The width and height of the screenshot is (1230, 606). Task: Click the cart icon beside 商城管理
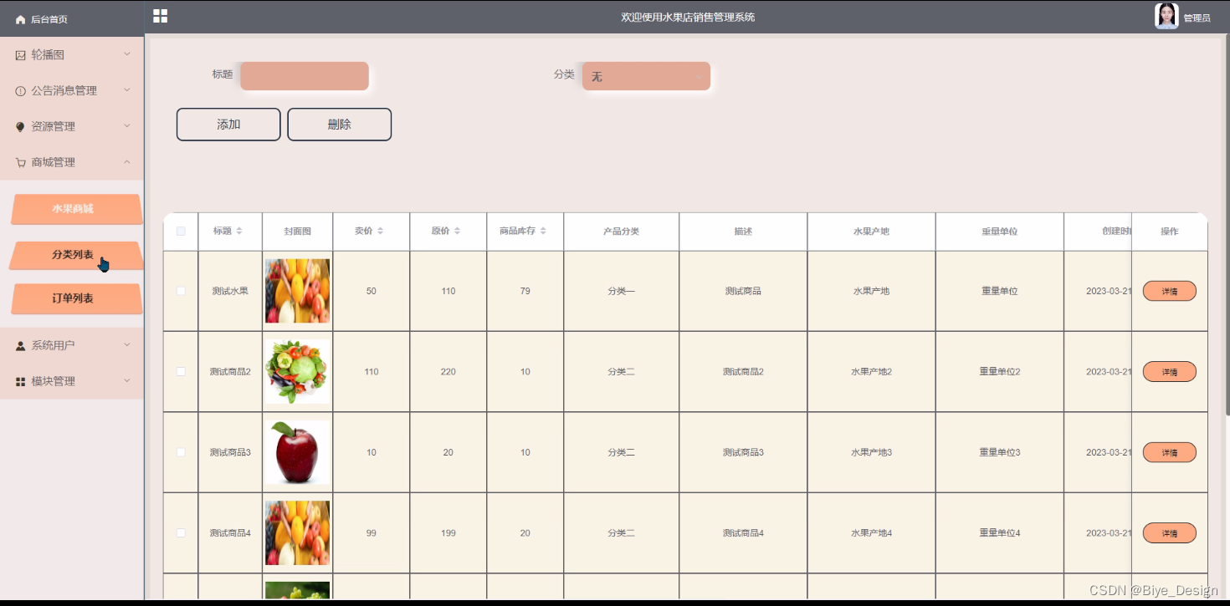pos(20,163)
